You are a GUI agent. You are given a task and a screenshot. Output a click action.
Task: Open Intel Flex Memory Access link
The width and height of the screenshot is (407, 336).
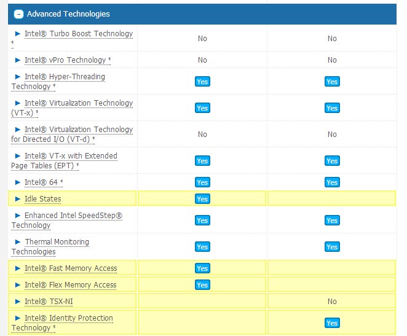click(70, 285)
